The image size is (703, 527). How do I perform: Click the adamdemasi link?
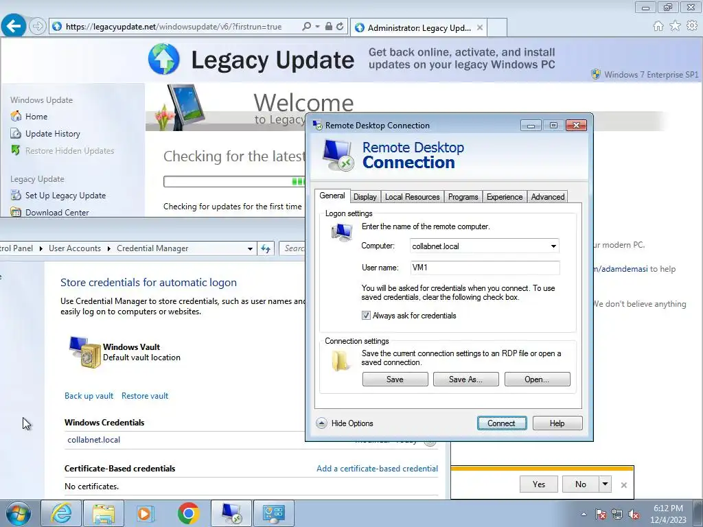(x=621, y=269)
